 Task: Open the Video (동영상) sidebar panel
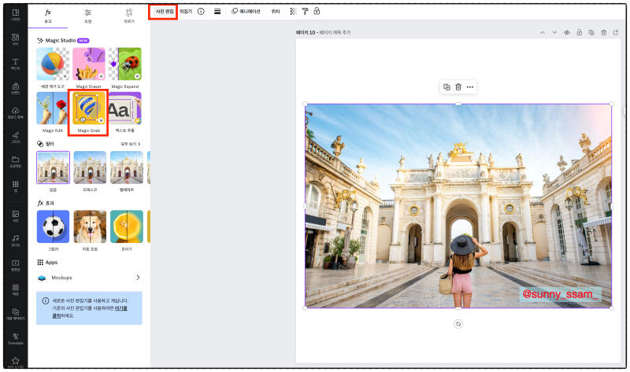(15, 265)
